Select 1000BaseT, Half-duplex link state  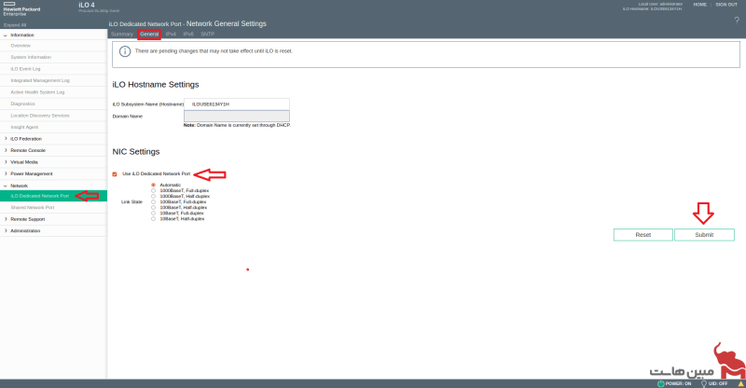[153, 196]
